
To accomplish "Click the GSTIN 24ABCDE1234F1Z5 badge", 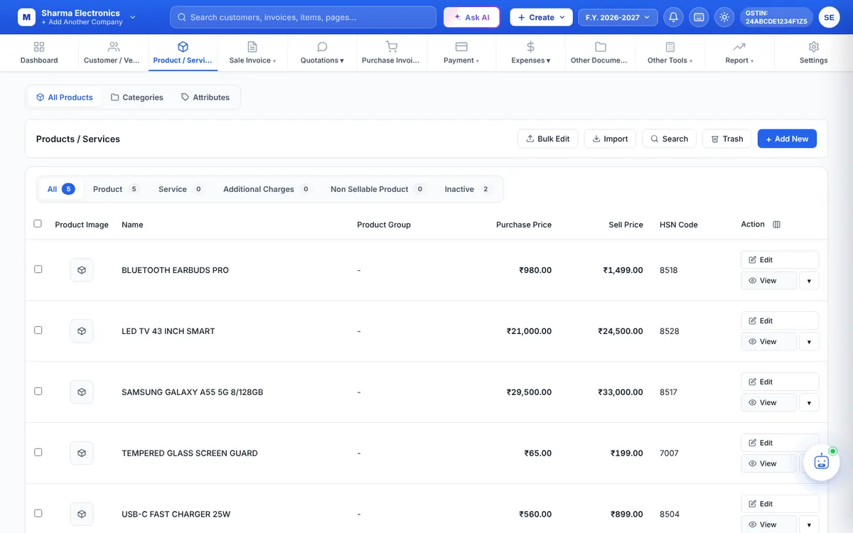I will pos(776,17).
